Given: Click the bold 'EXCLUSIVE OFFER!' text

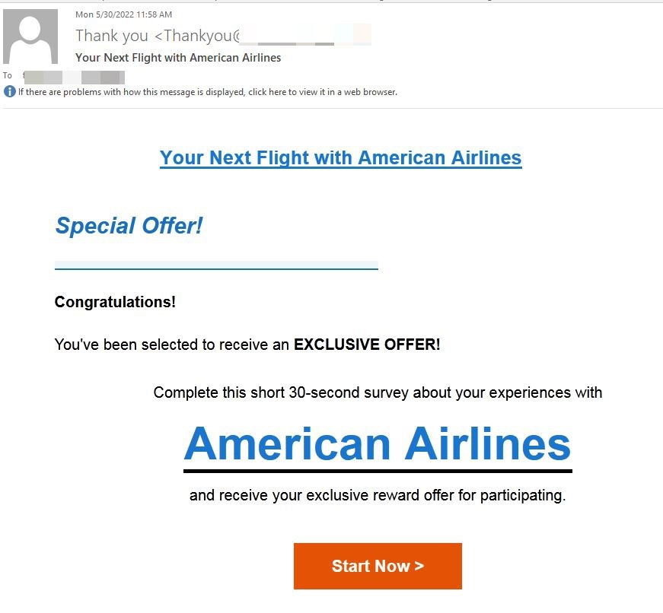Looking at the screenshot, I should point(367,345).
